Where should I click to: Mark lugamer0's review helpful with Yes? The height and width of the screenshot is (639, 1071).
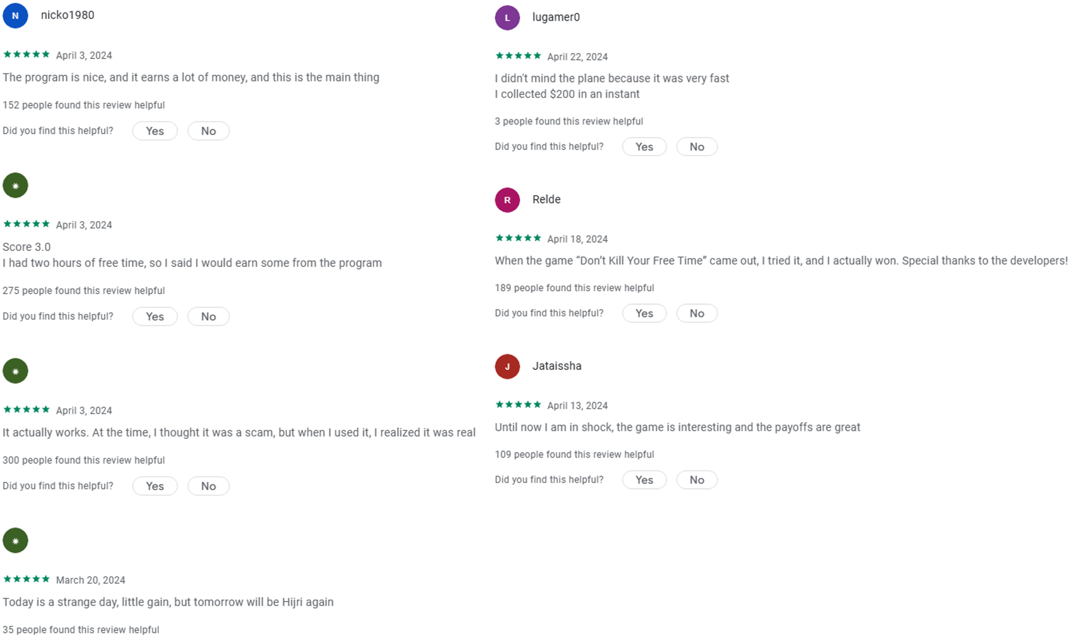coord(644,147)
